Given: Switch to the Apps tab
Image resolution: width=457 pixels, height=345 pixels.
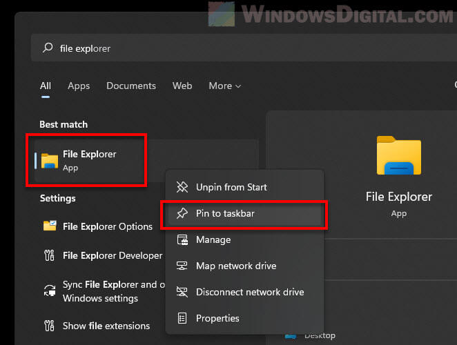Looking at the screenshot, I should pyautogui.click(x=79, y=86).
